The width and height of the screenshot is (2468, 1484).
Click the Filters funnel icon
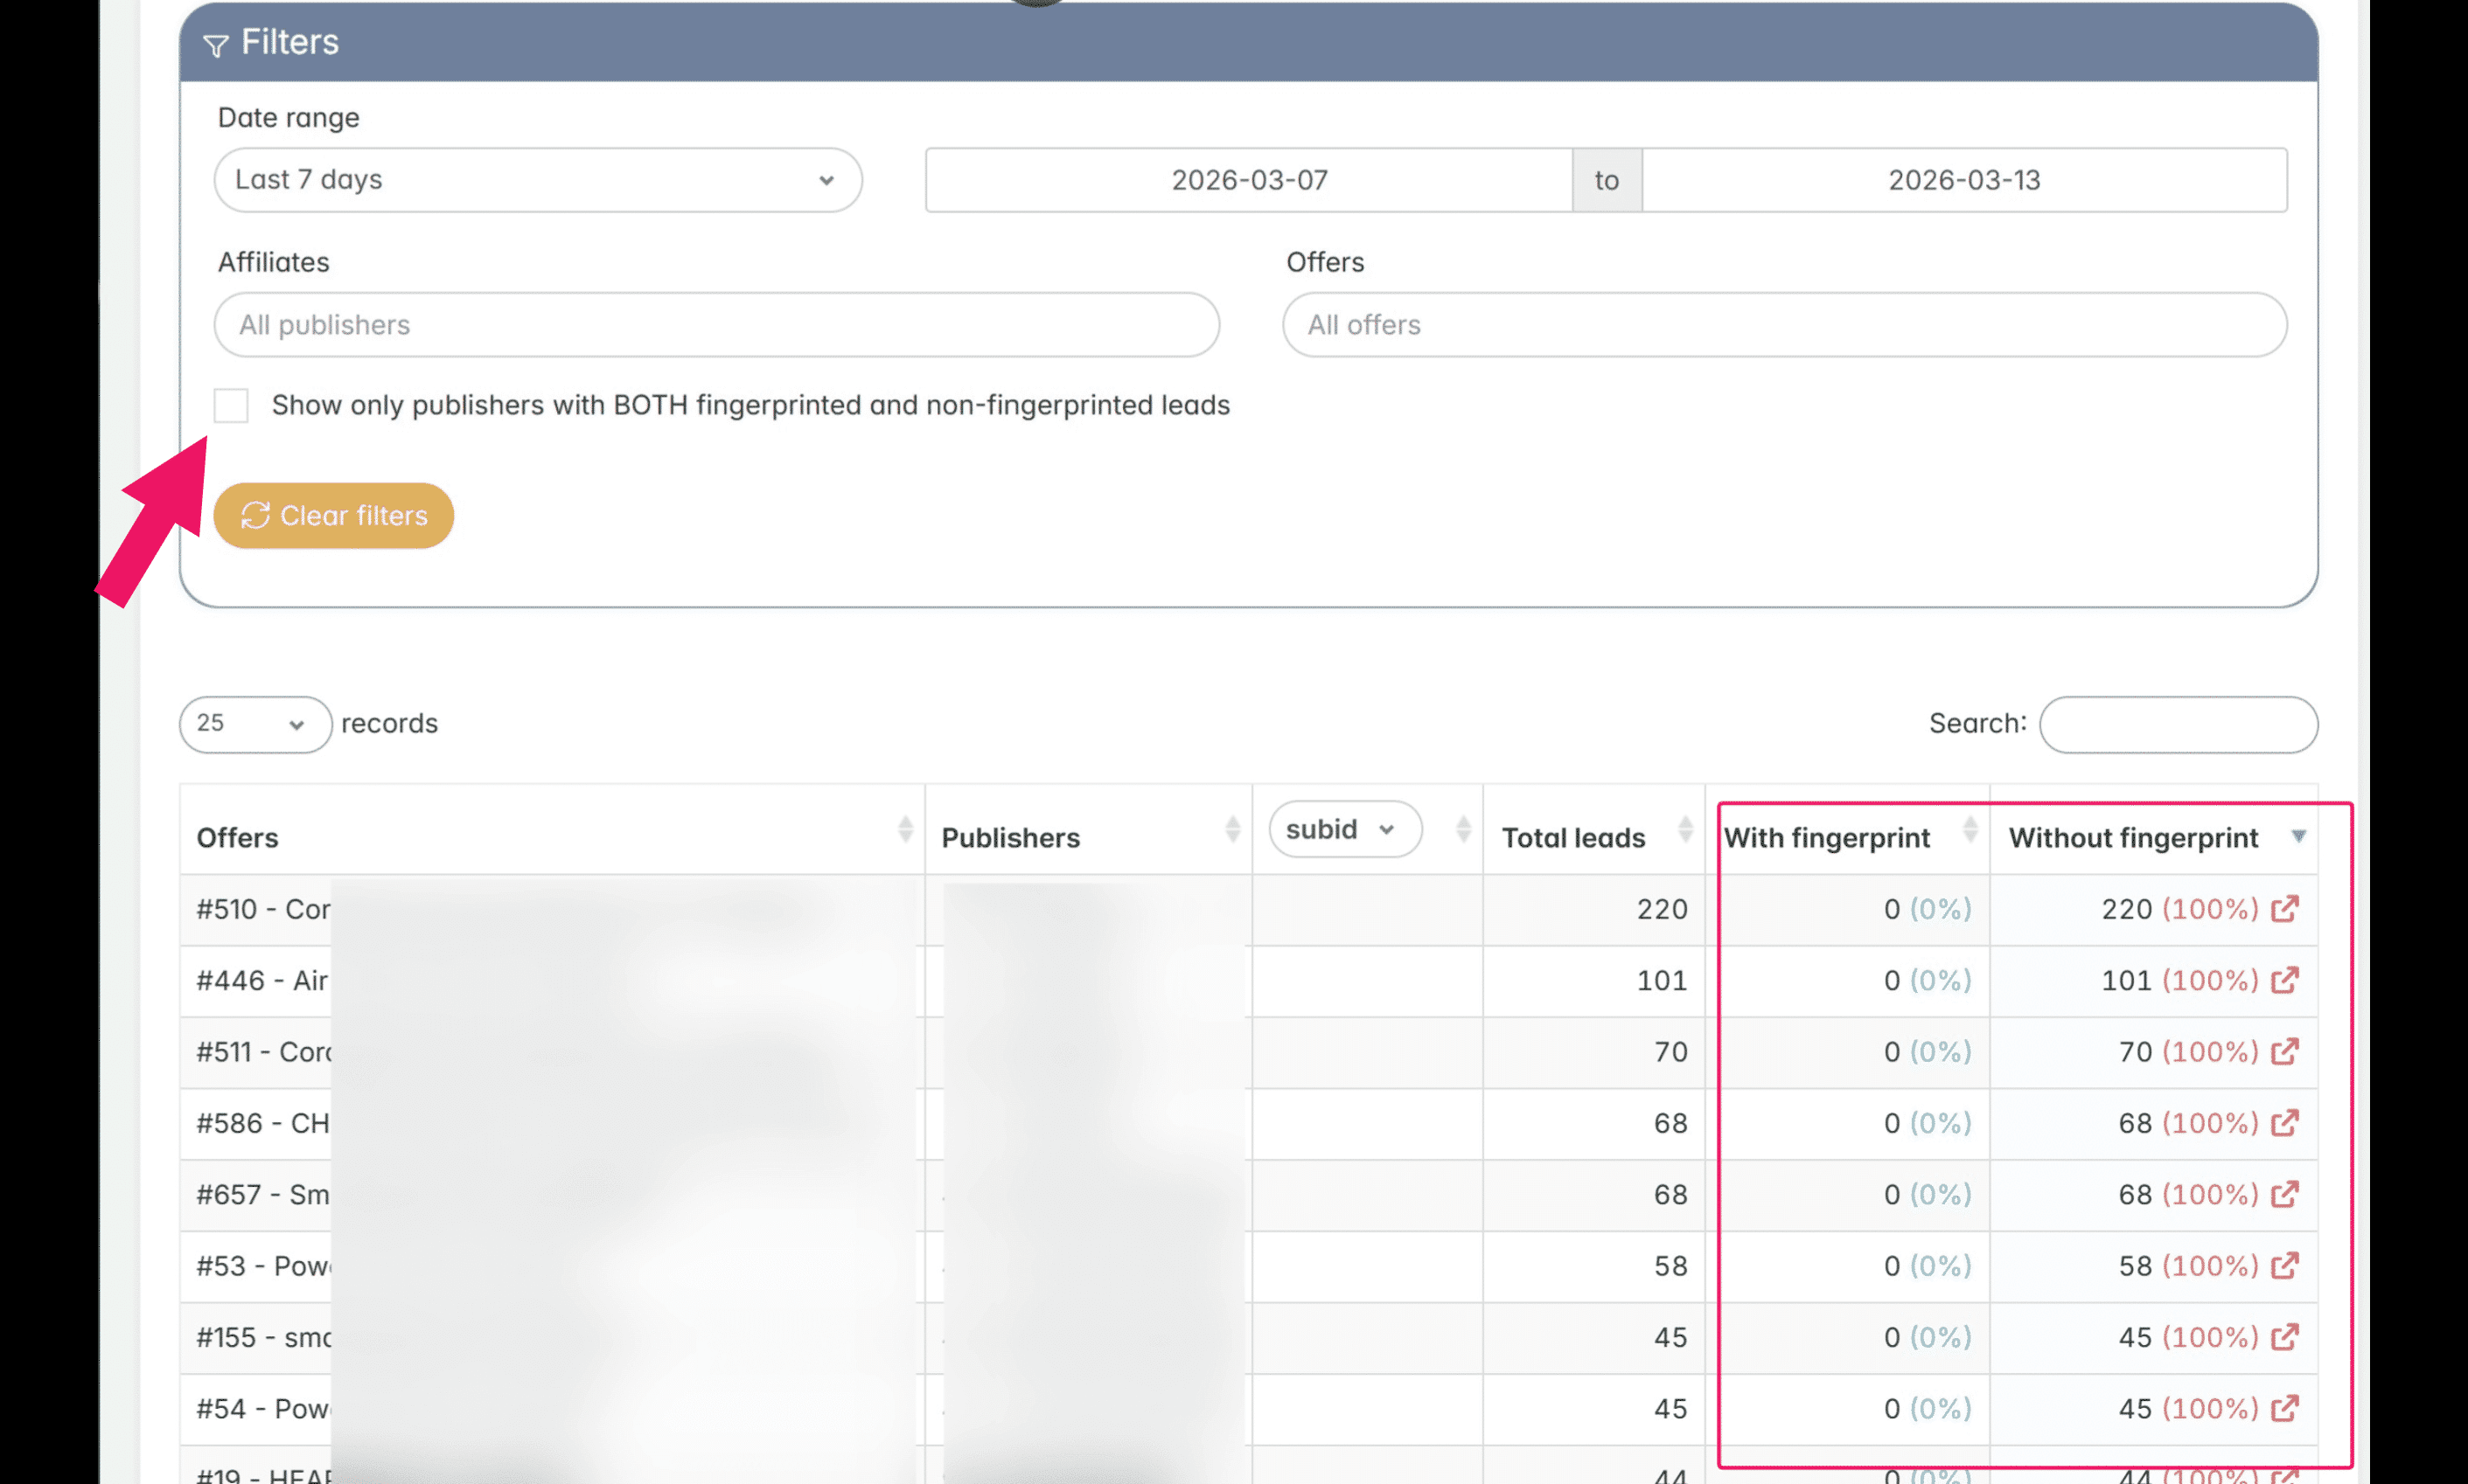(215, 45)
